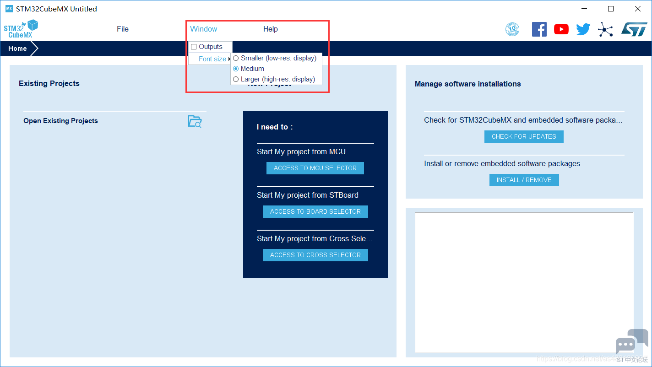The width and height of the screenshot is (652, 367).
Task: Click the Open Existing Projects label
Action: tap(60, 121)
